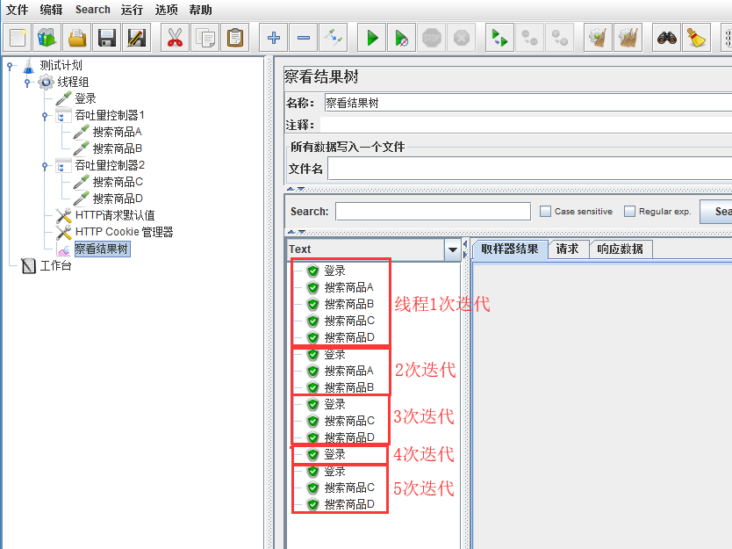
Task: Open the Search dialog via binoculars icon
Action: (x=667, y=37)
